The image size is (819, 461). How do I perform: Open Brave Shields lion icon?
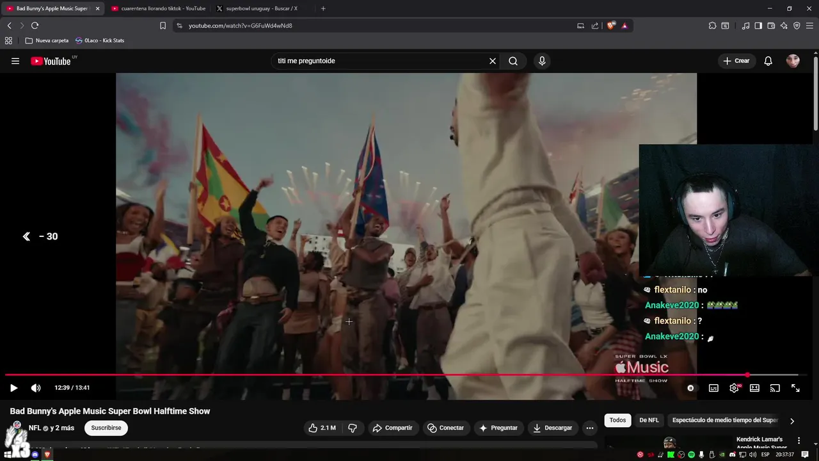611,26
